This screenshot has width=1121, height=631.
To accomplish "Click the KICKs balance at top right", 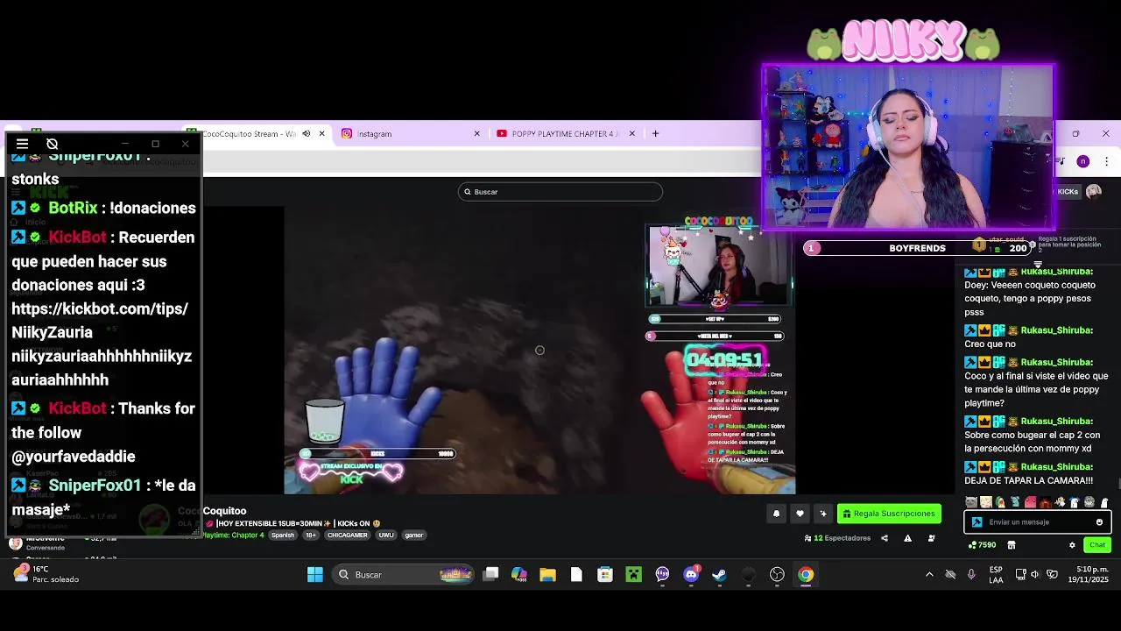I will pos(1068,191).
